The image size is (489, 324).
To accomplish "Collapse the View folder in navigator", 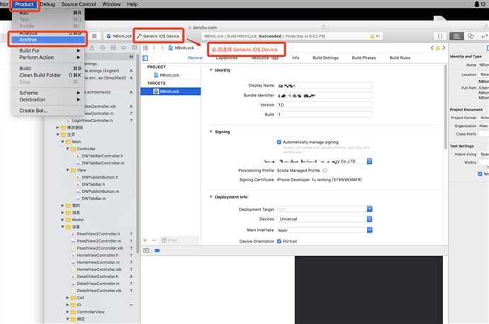I will point(67,170).
